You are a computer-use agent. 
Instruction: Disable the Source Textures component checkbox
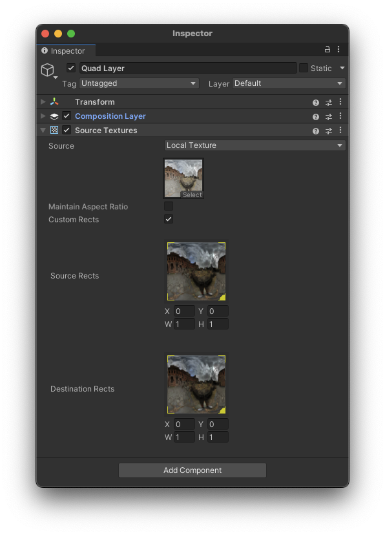(x=67, y=131)
